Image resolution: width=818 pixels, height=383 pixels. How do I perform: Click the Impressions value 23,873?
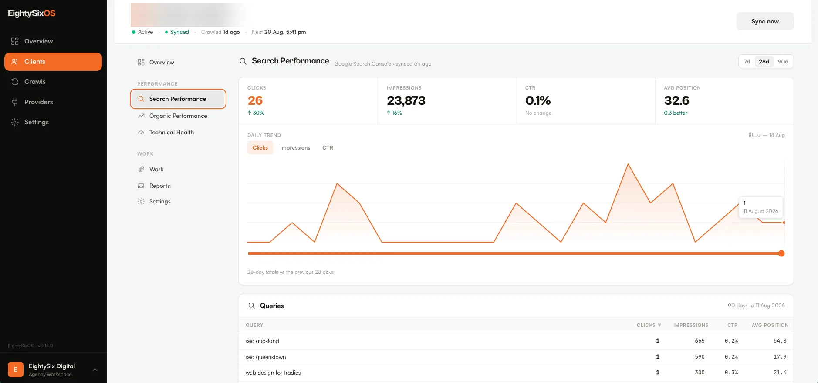point(406,101)
